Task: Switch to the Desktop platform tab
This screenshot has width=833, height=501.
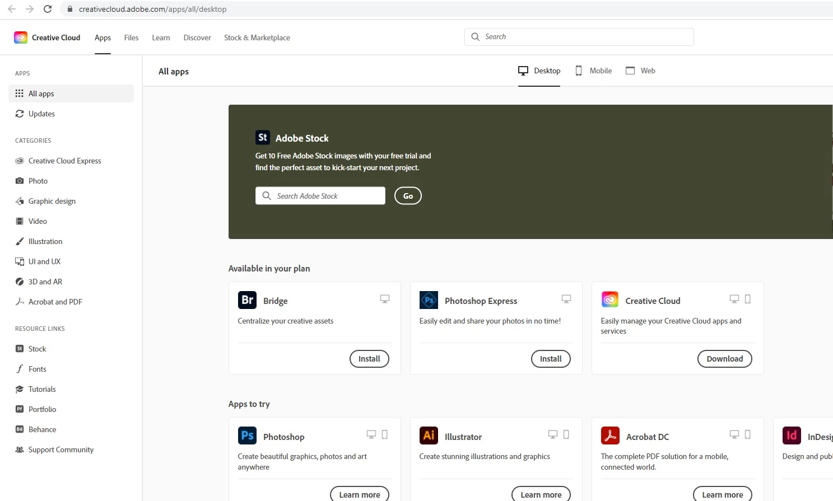Action: (539, 71)
